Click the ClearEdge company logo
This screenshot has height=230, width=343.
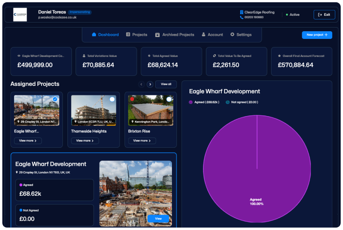coord(20,14)
